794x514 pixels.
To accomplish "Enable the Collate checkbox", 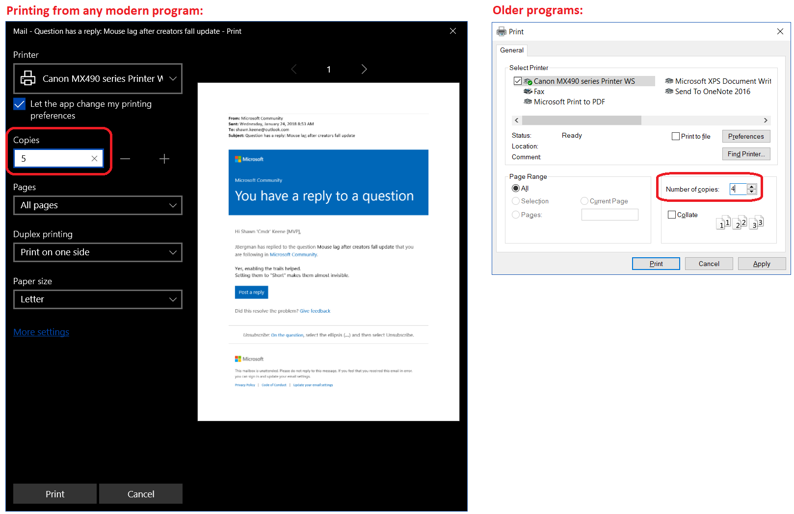I will [x=672, y=215].
